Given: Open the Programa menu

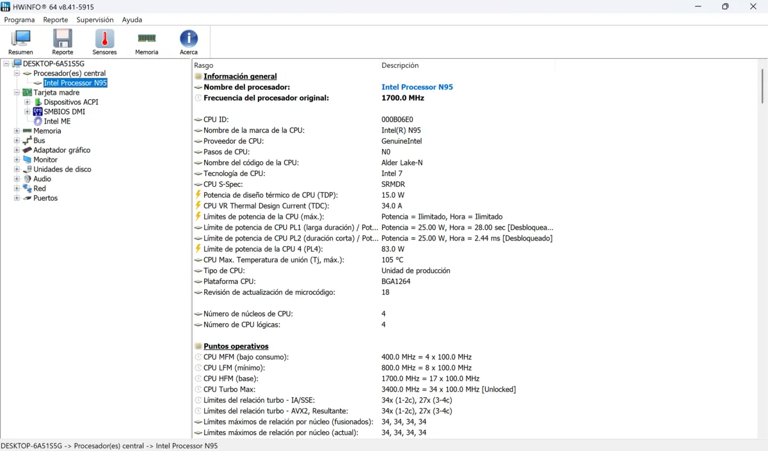Looking at the screenshot, I should 19,20.
